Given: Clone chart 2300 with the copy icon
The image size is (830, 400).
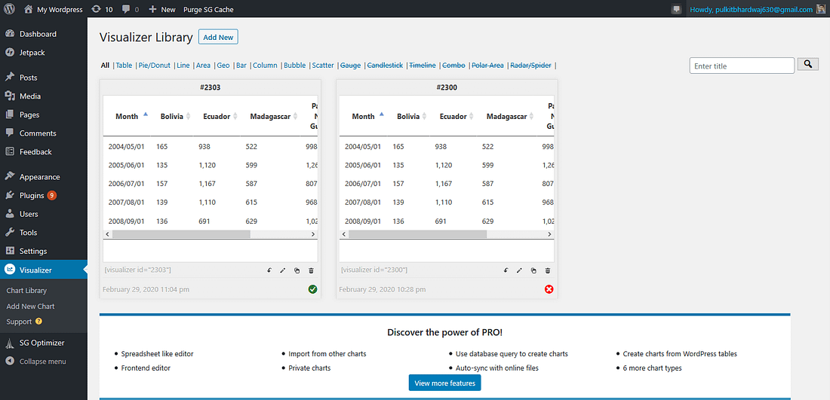Looking at the screenshot, I should click(533, 270).
